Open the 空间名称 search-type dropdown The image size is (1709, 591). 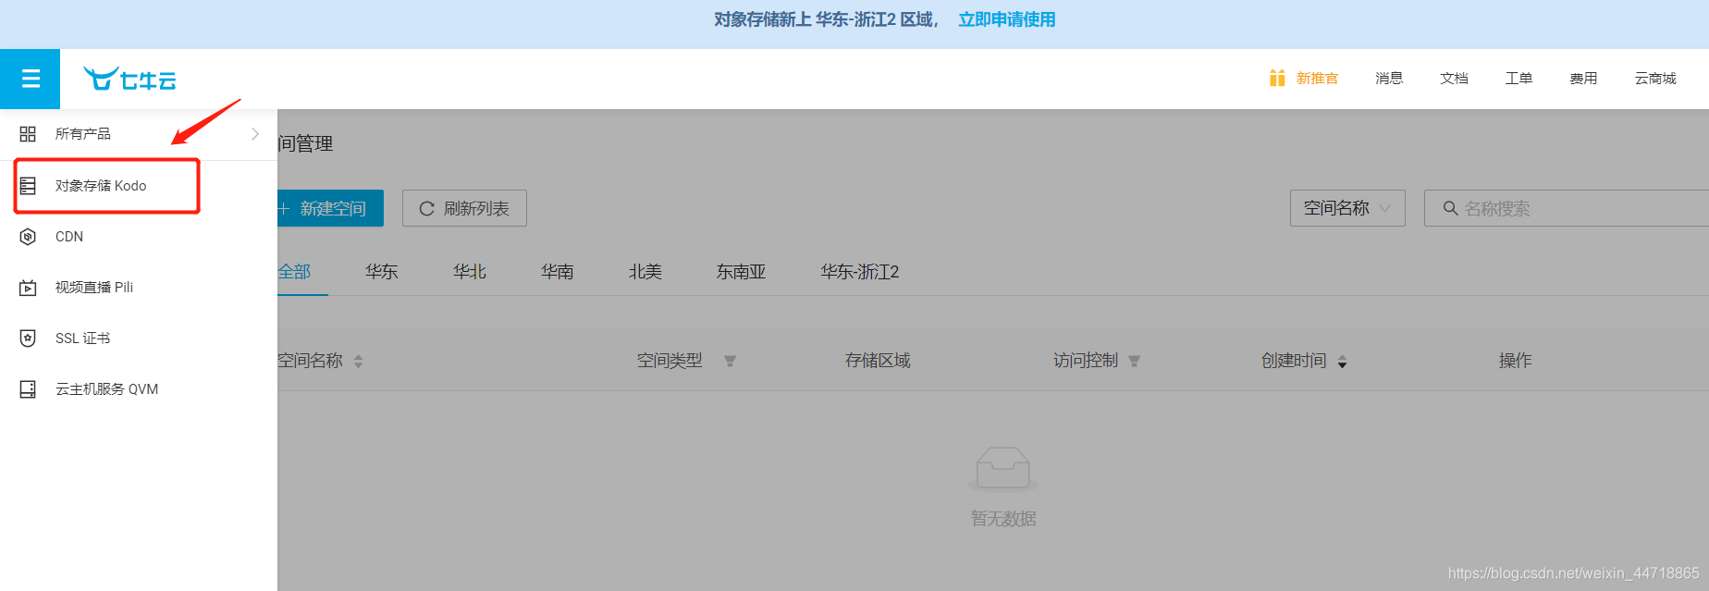tap(1347, 208)
